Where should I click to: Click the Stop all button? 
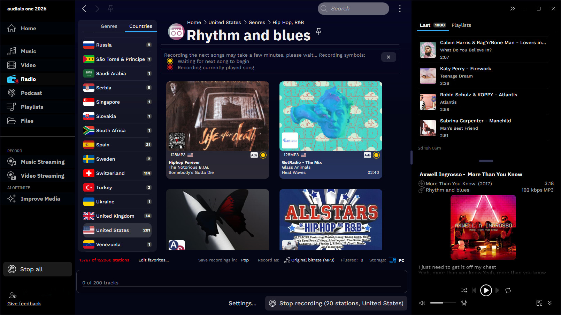[38, 269]
